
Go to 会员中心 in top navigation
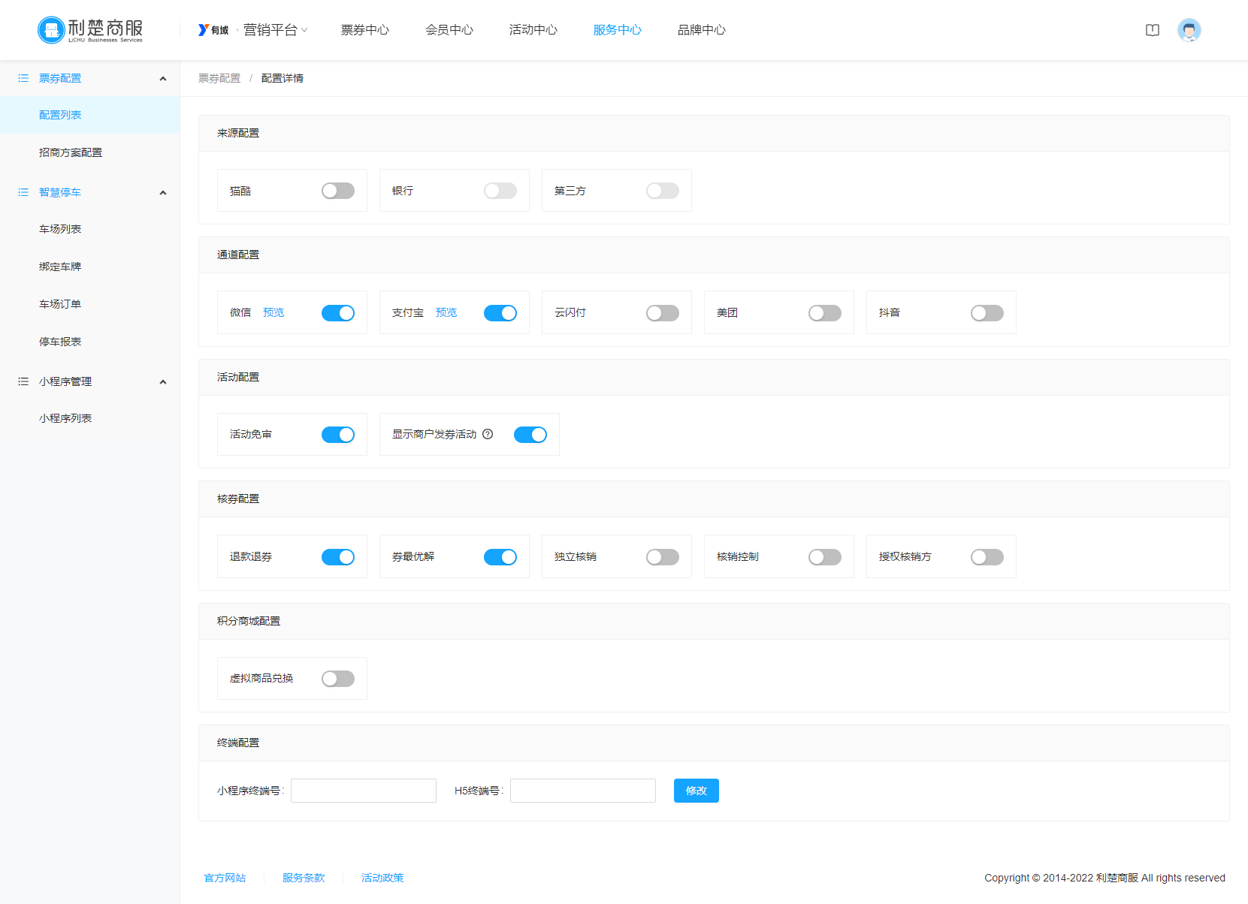[449, 30]
